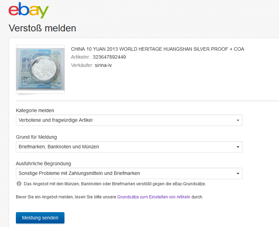Click the eBay logo

(29, 10)
